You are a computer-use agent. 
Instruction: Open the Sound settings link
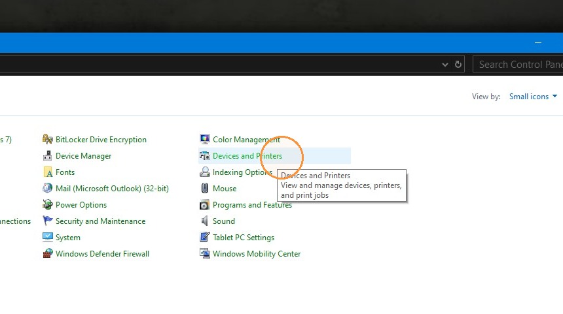pyautogui.click(x=224, y=221)
